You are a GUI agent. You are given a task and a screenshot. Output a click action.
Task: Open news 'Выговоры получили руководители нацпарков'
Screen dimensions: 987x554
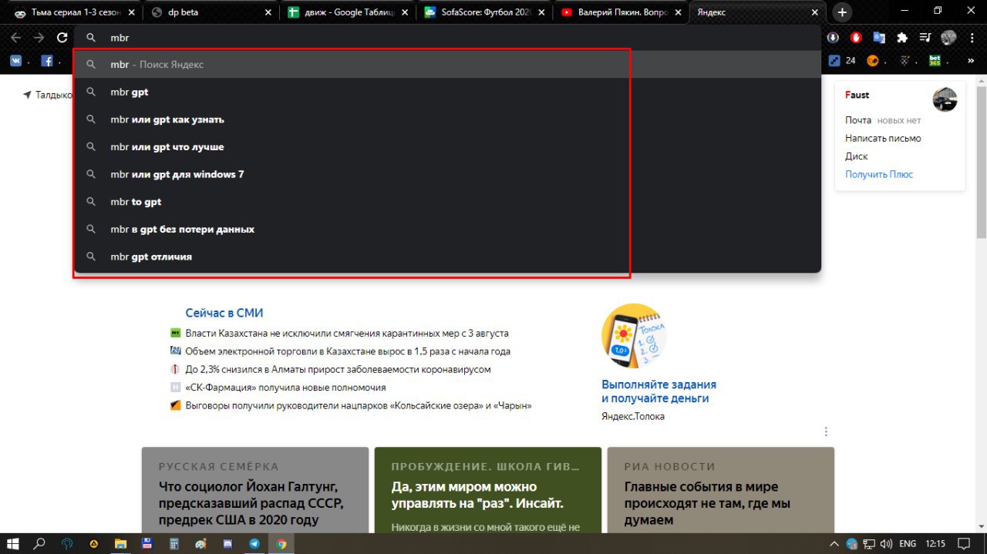point(359,405)
